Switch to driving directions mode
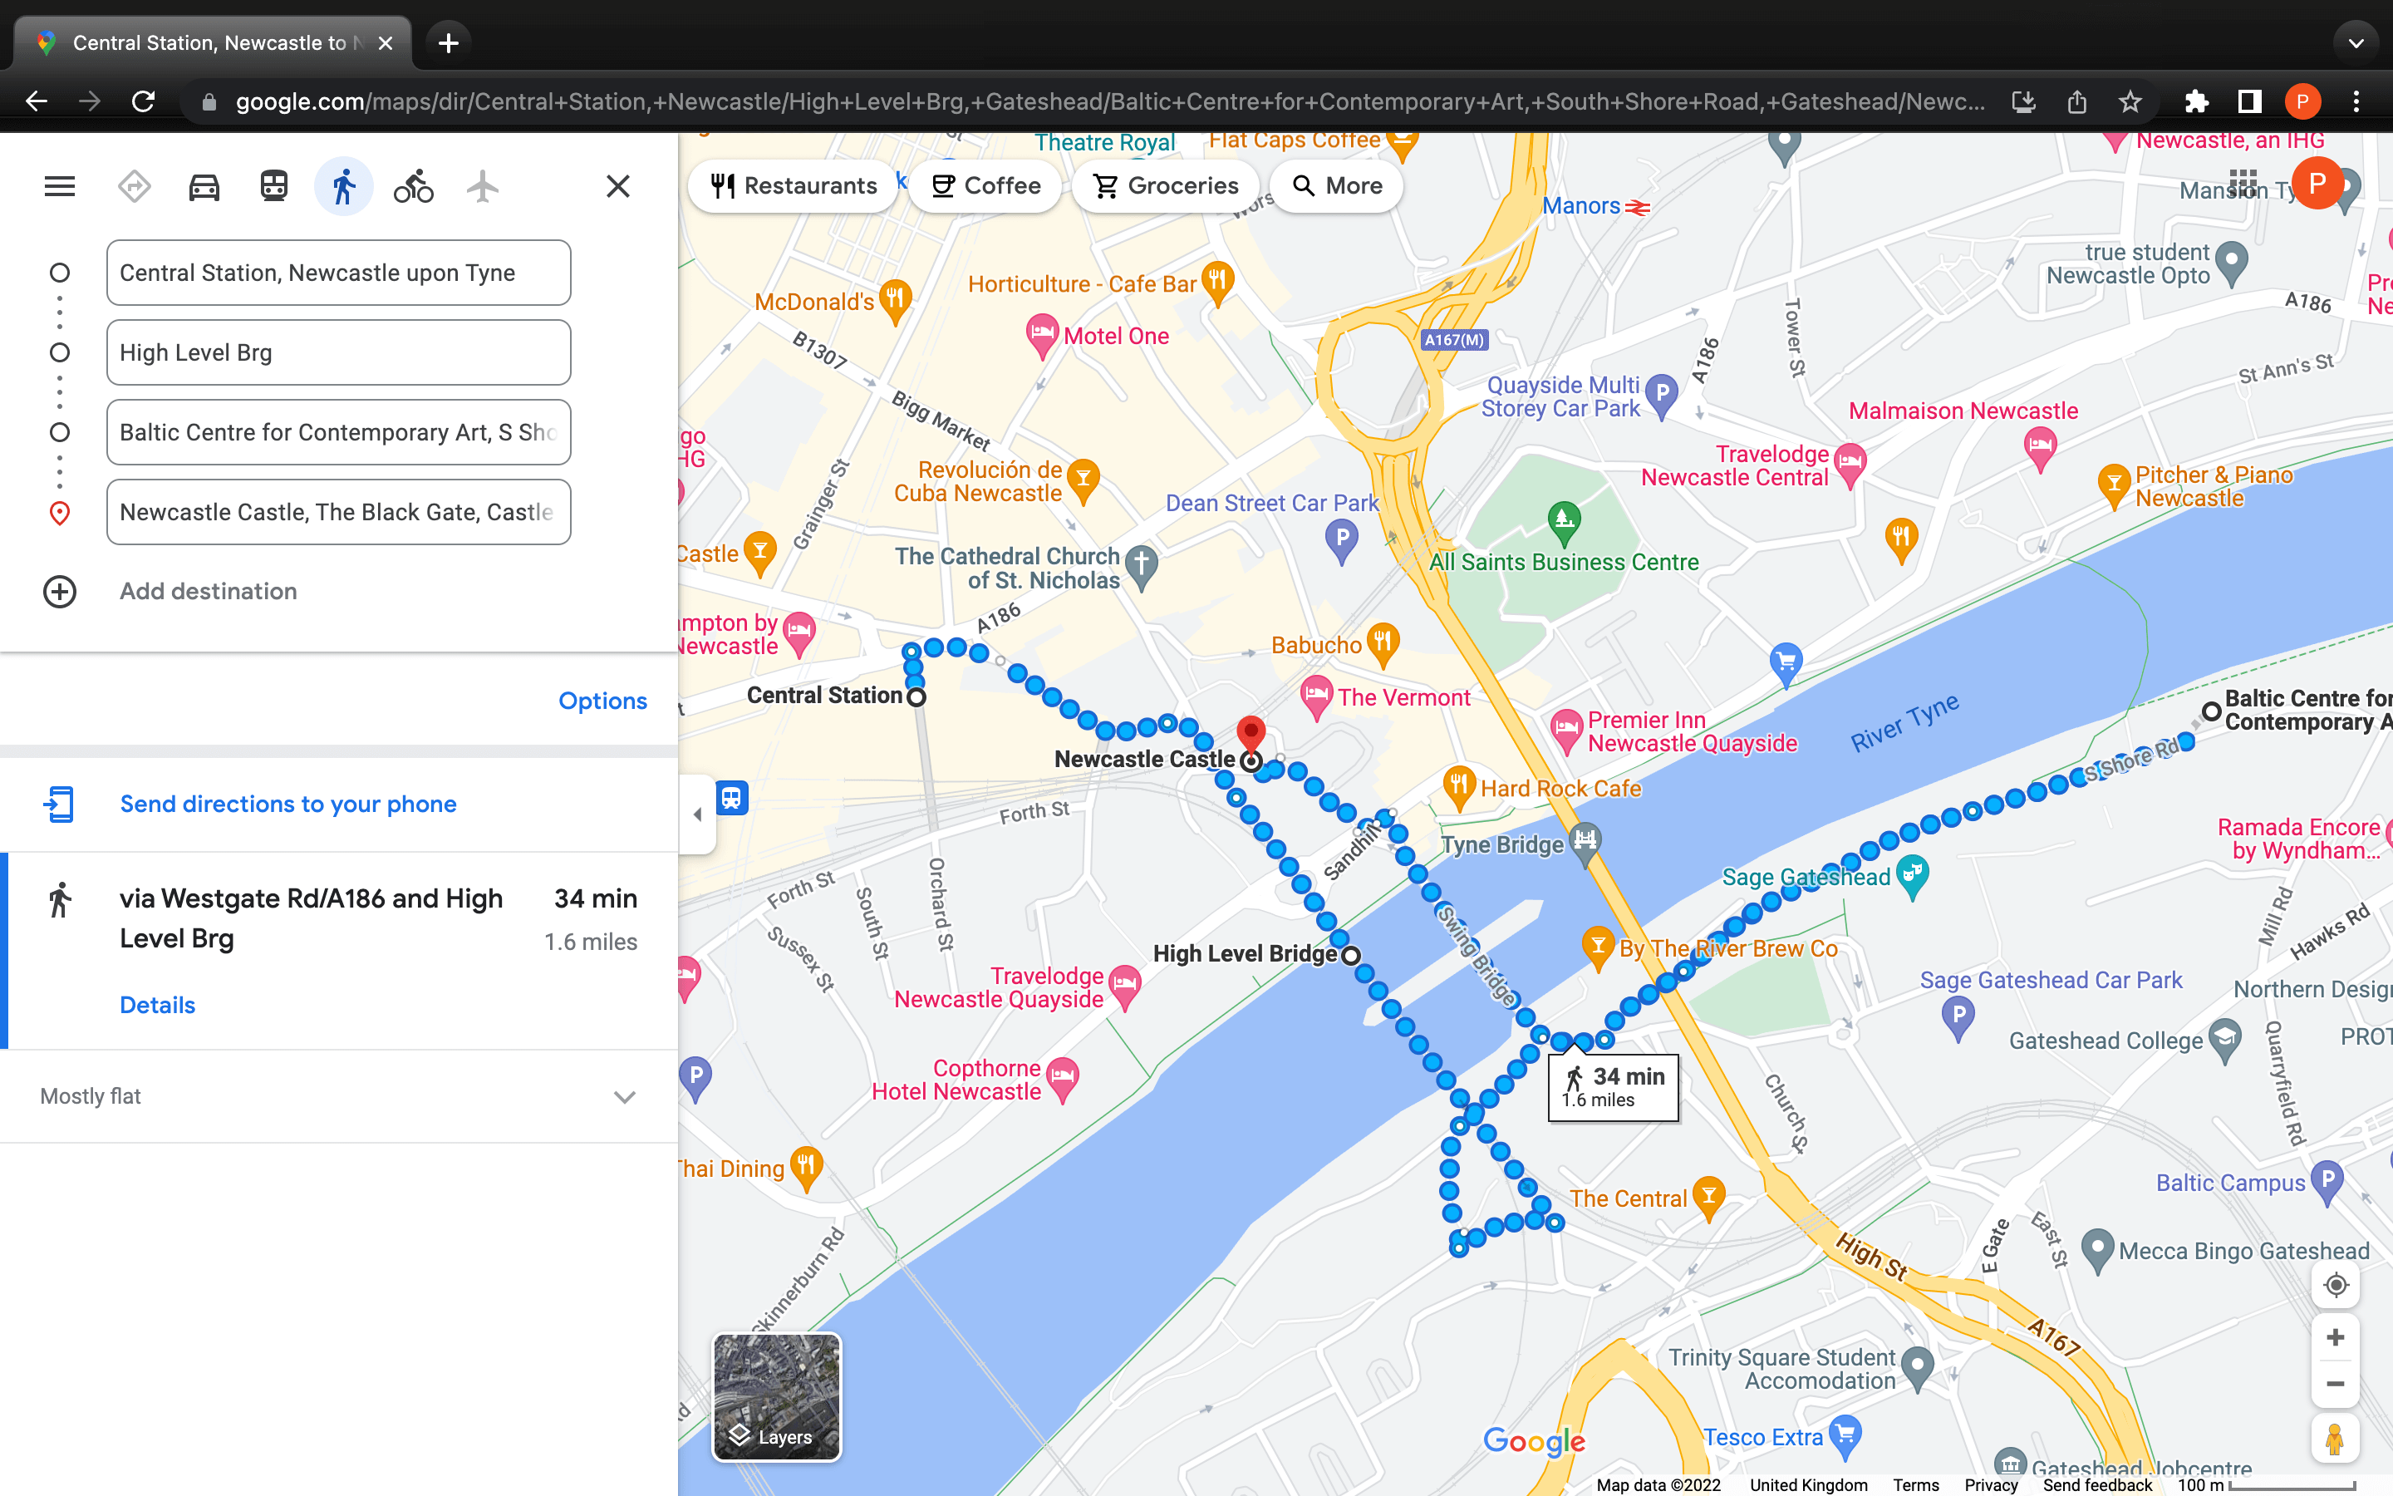Screen dimensions: 2393x1496 [x=204, y=186]
